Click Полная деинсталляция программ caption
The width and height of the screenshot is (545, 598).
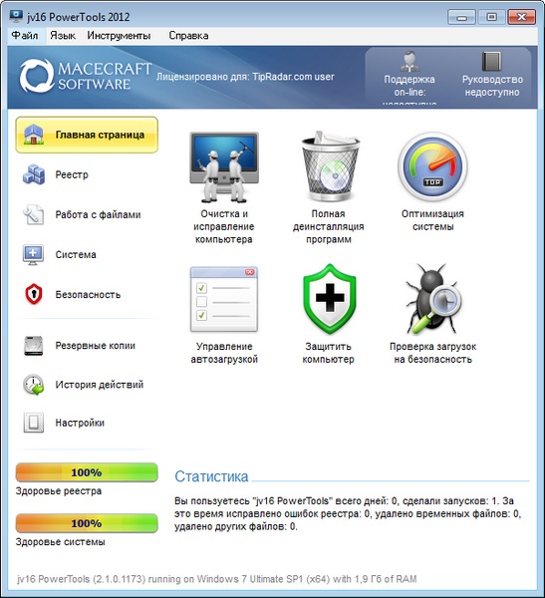(329, 226)
